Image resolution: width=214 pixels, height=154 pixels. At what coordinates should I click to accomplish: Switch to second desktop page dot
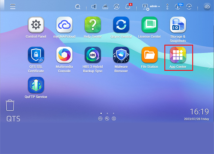[x=107, y=113]
